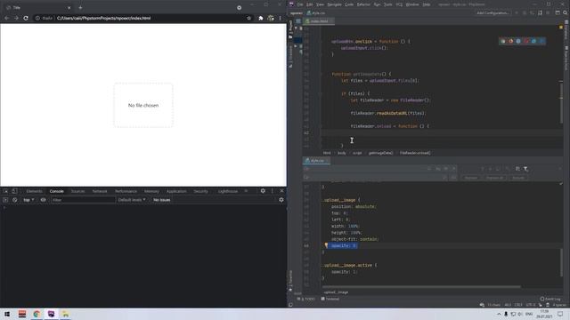This screenshot has width=570, height=320.
Task: Open Chrome extensions puzzle icon
Action: coord(261,18)
